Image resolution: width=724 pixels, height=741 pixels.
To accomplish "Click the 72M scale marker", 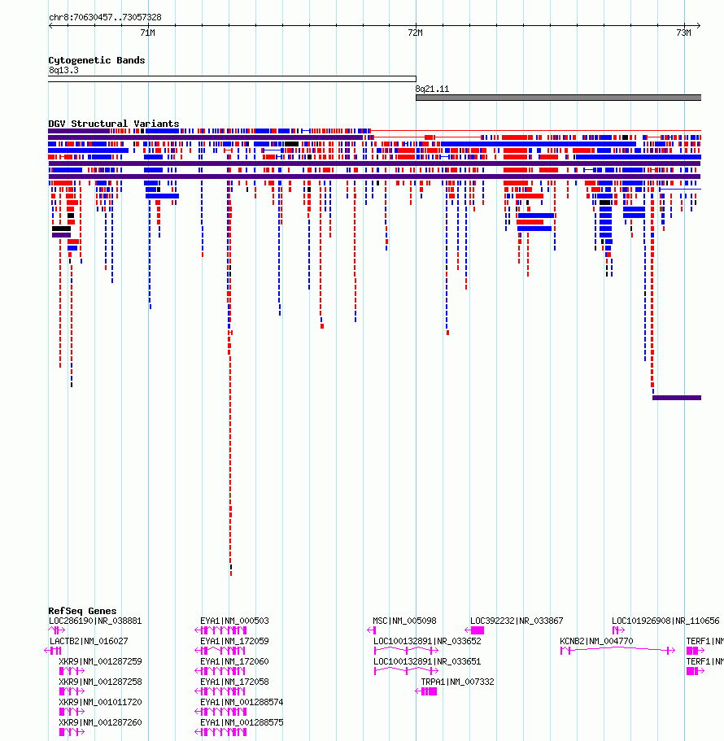I will click(416, 33).
